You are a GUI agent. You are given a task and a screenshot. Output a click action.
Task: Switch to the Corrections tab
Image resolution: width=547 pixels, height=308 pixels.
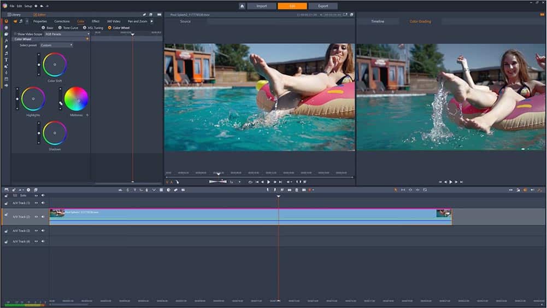pyautogui.click(x=62, y=21)
